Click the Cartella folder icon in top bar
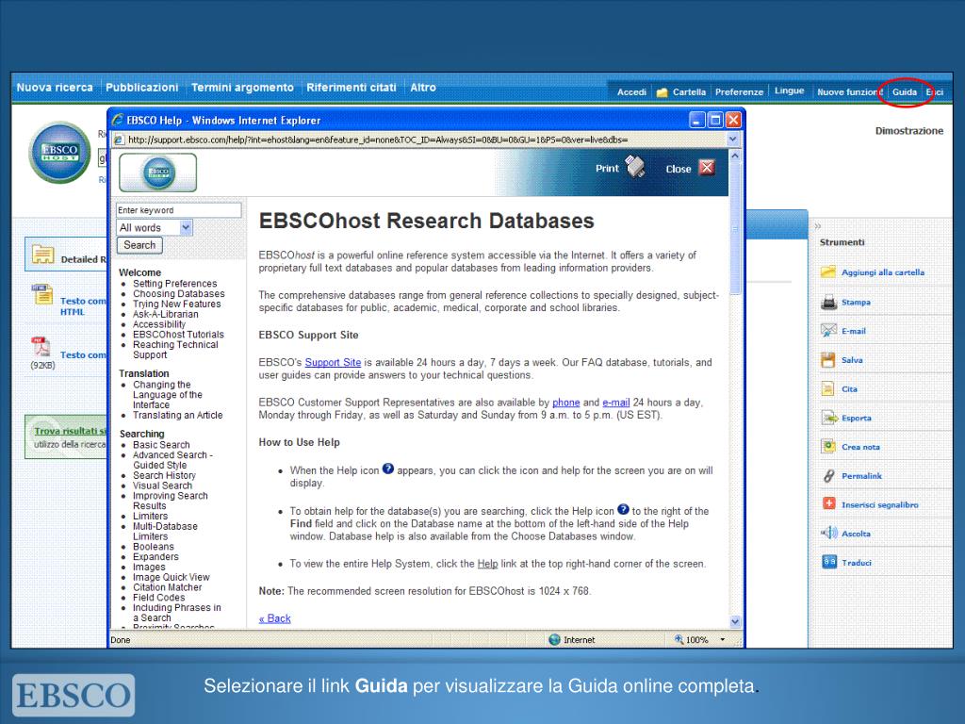 662,92
